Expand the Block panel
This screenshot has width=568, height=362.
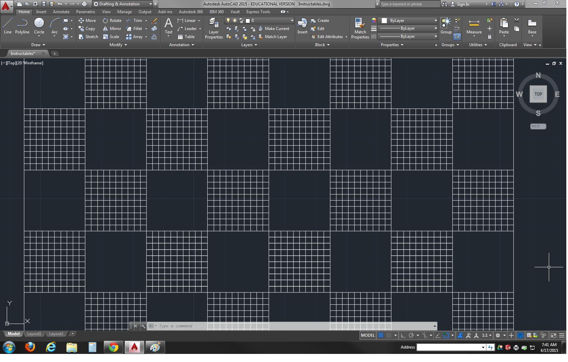tap(322, 45)
